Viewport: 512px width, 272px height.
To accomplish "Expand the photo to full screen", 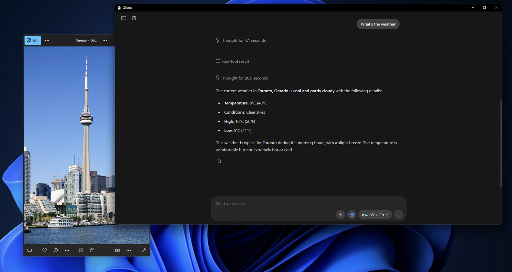I will click(x=144, y=250).
